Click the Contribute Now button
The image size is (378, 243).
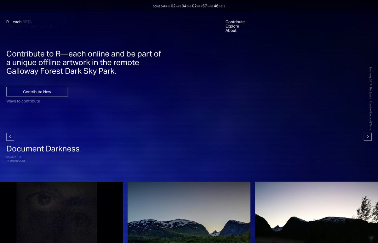(x=37, y=91)
